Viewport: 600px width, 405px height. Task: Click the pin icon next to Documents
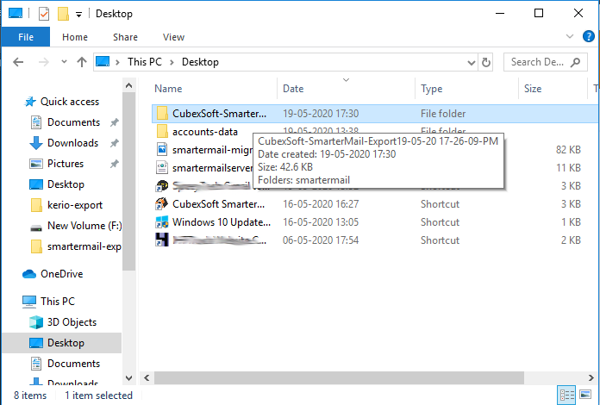point(114,122)
